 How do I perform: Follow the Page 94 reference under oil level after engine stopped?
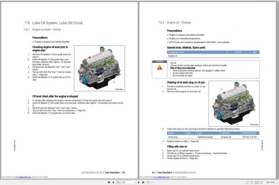click(x=81, y=110)
